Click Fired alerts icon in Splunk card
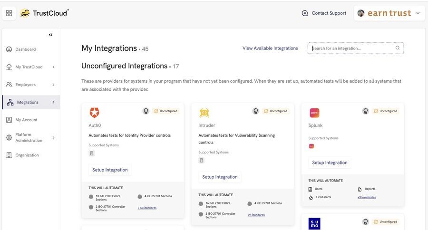Image resolution: width=428 pixels, height=230 pixels. pyautogui.click(x=311, y=198)
